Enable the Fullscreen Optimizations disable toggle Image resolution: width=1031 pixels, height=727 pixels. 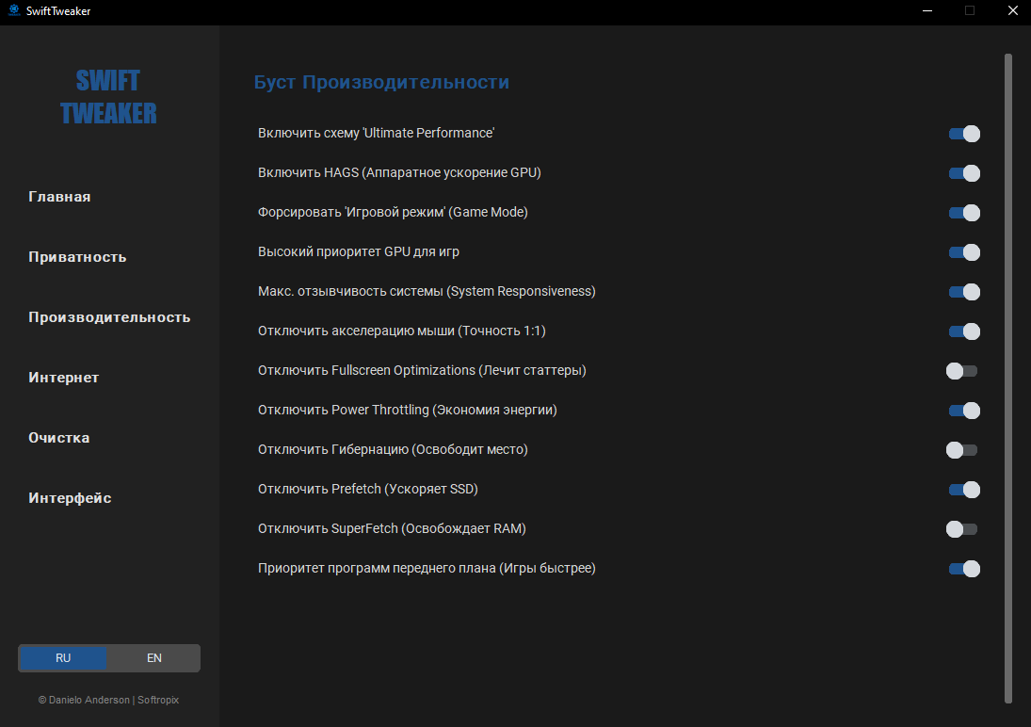click(962, 371)
